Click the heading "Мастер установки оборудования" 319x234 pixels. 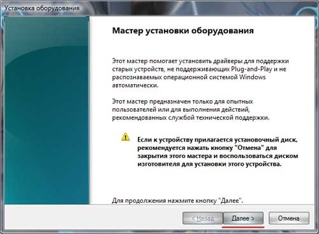pos(183,31)
